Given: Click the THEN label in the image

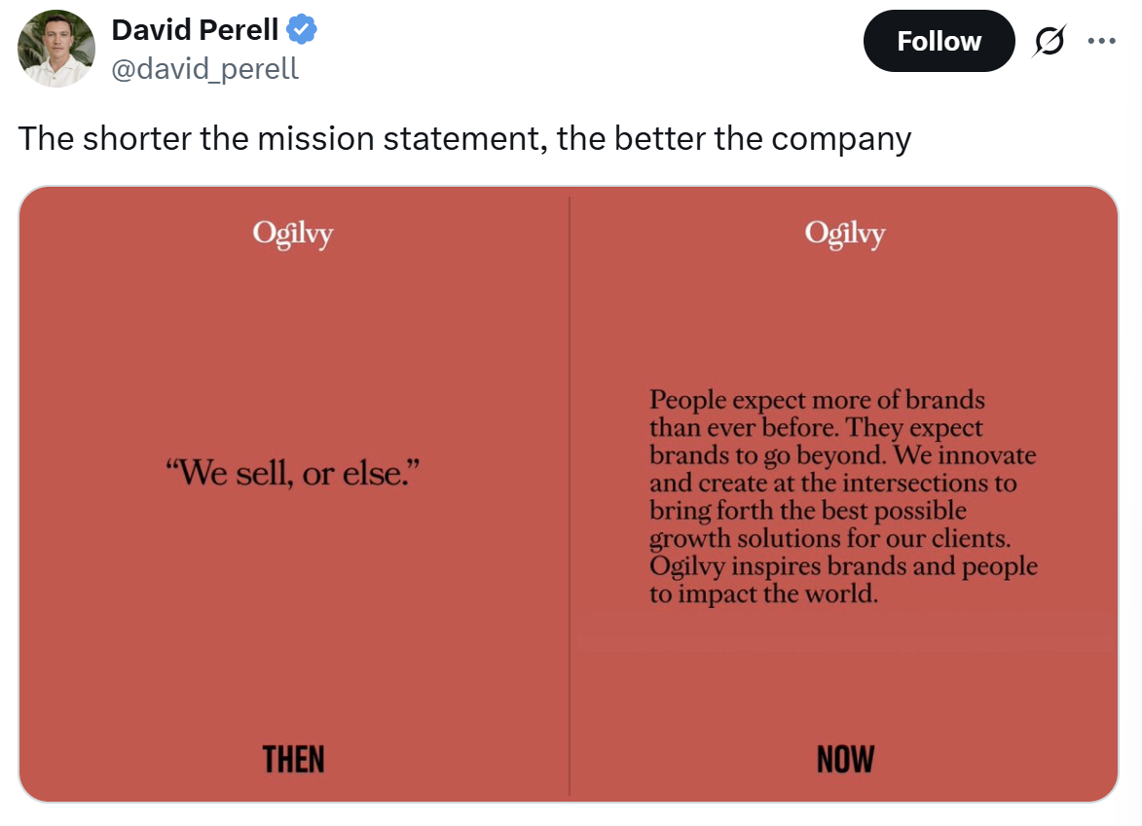Looking at the screenshot, I should pos(293,759).
